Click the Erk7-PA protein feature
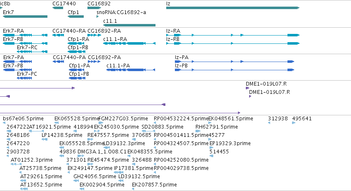This screenshot has height=191, width=351. 18,62
